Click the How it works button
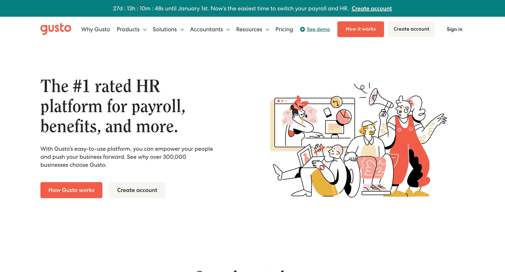Viewport: 505px width, 272px height. coord(361,29)
